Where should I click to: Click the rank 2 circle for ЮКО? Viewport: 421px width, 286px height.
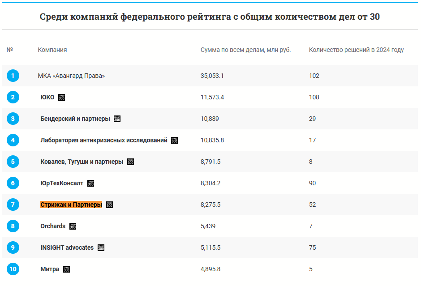pyautogui.click(x=13, y=97)
